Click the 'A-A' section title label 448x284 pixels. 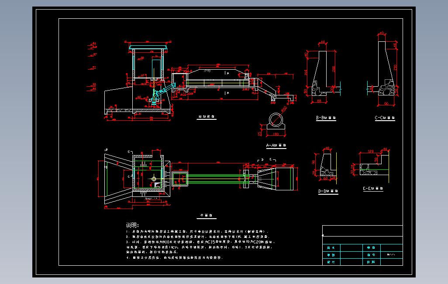[276, 145]
